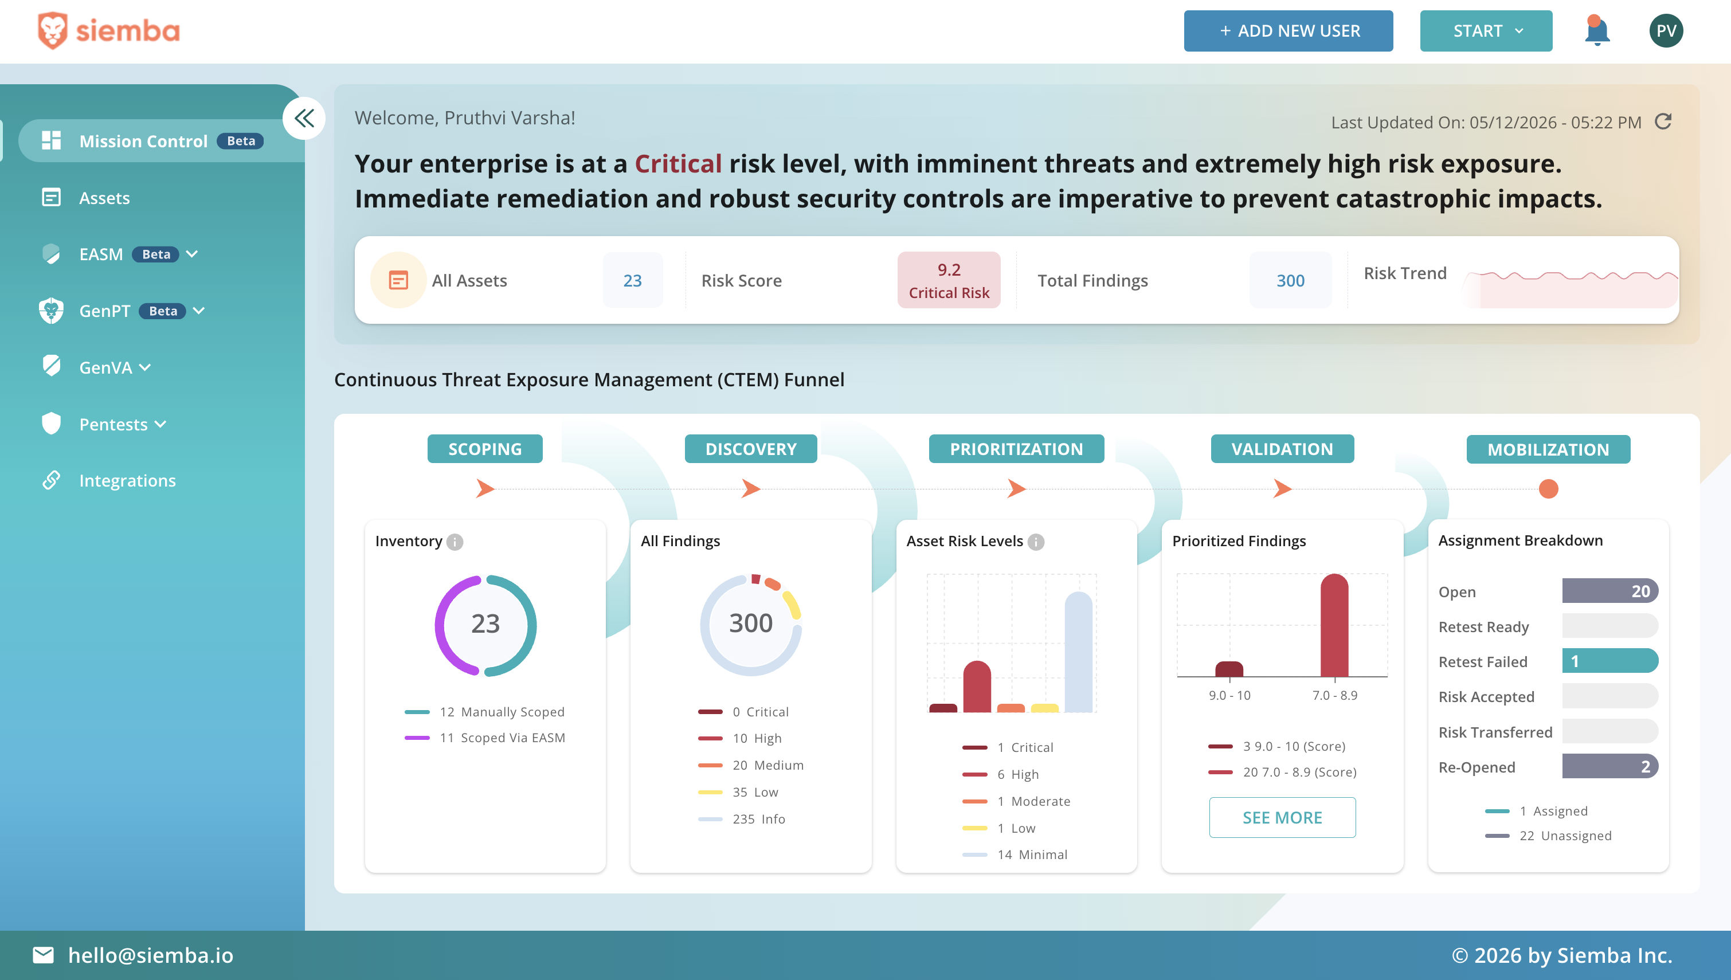Image resolution: width=1731 pixels, height=980 pixels.
Task: Click the All Assets orange circle icon
Action: tap(398, 280)
